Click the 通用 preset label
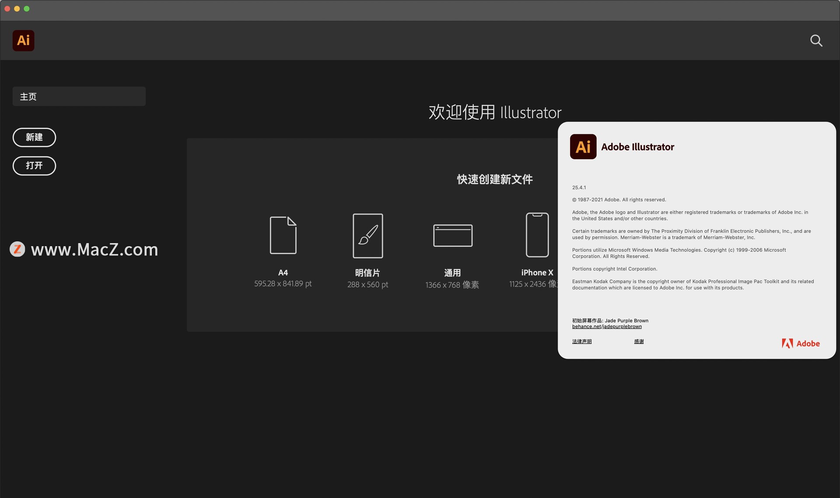The image size is (840, 498). pyautogui.click(x=452, y=273)
